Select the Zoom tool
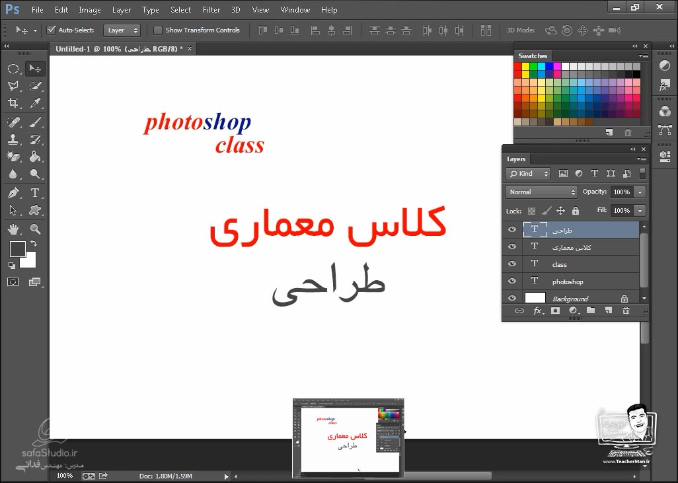678x483 pixels. click(x=35, y=229)
